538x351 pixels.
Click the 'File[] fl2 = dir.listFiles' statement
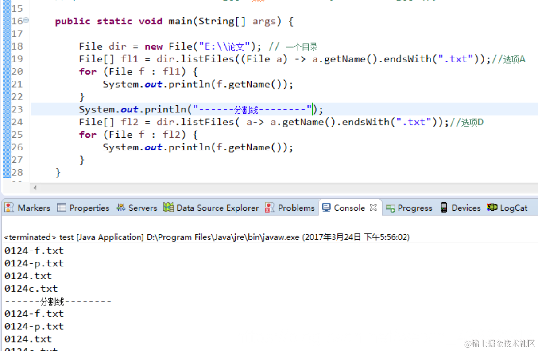(x=264, y=122)
